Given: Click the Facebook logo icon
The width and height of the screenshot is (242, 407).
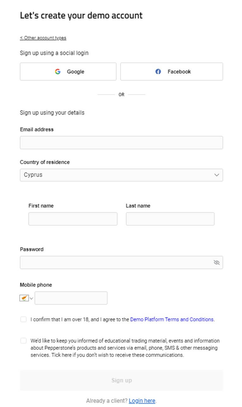Looking at the screenshot, I should (x=158, y=72).
